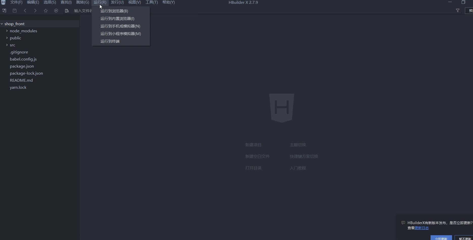This screenshot has height=240, width=473.
Task: Expand the src folder chevron
Action: (x=7, y=45)
